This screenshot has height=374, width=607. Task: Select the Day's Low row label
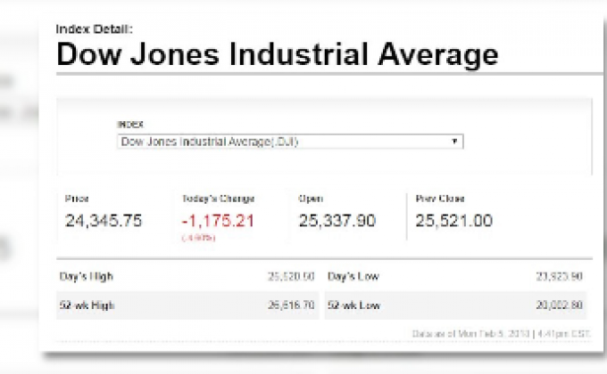(x=353, y=277)
